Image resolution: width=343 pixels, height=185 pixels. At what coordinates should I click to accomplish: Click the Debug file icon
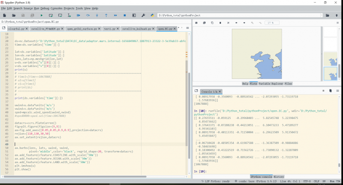[78, 15]
